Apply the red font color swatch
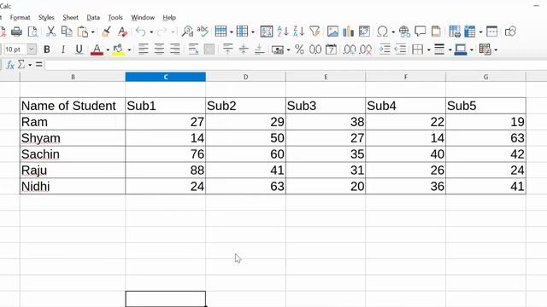547x307 pixels. (x=97, y=49)
